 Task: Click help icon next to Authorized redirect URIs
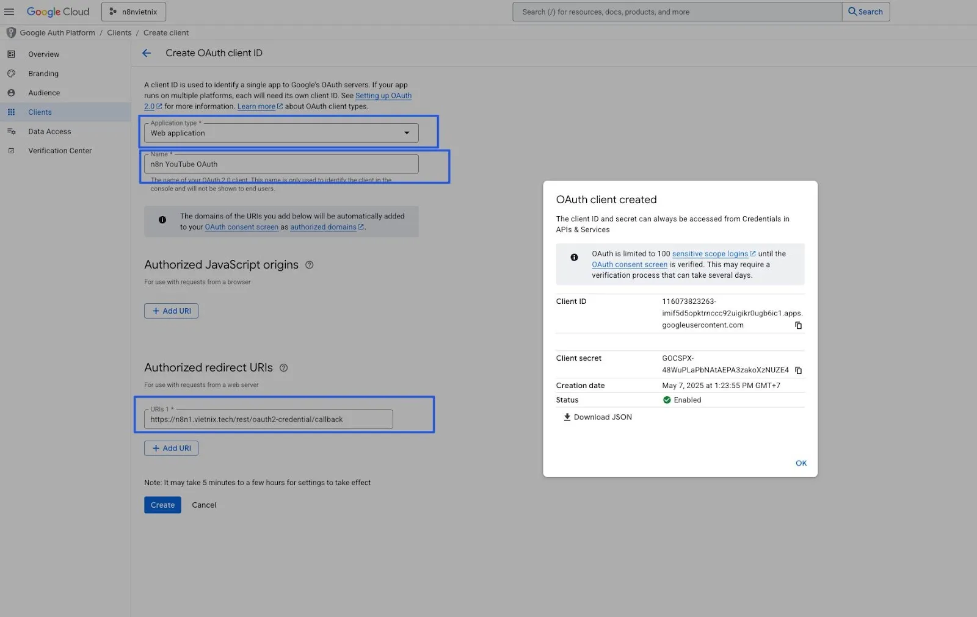click(283, 368)
